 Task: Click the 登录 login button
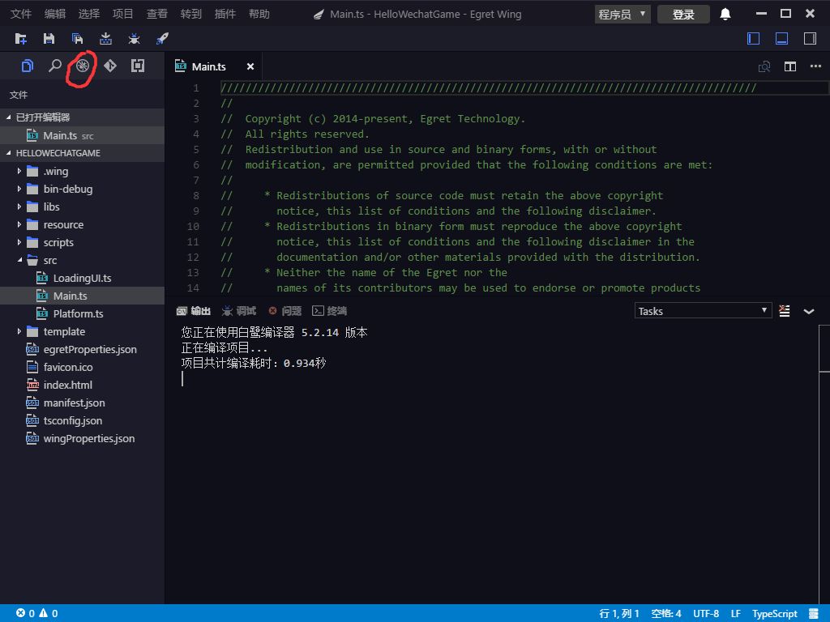coord(683,15)
